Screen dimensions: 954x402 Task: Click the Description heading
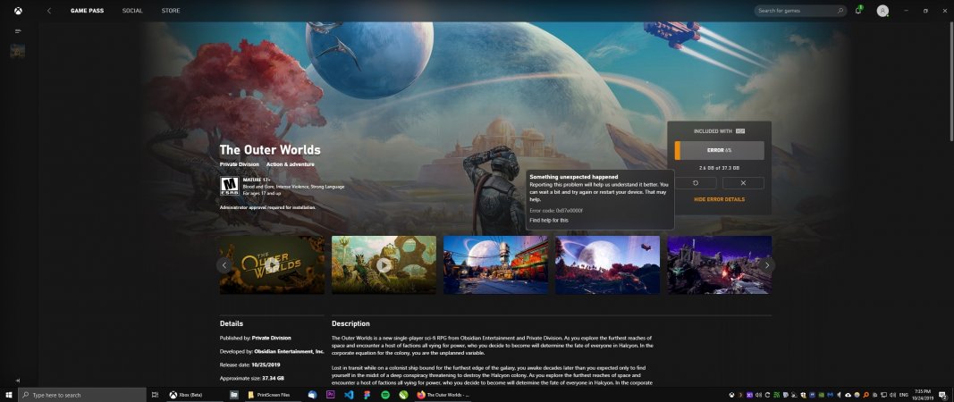pos(350,323)
